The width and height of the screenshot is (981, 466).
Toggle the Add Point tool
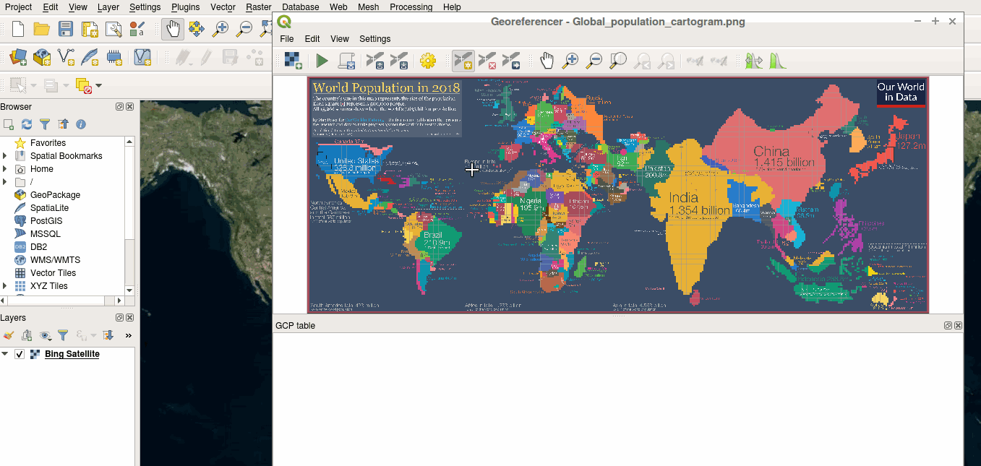(463, 61)
